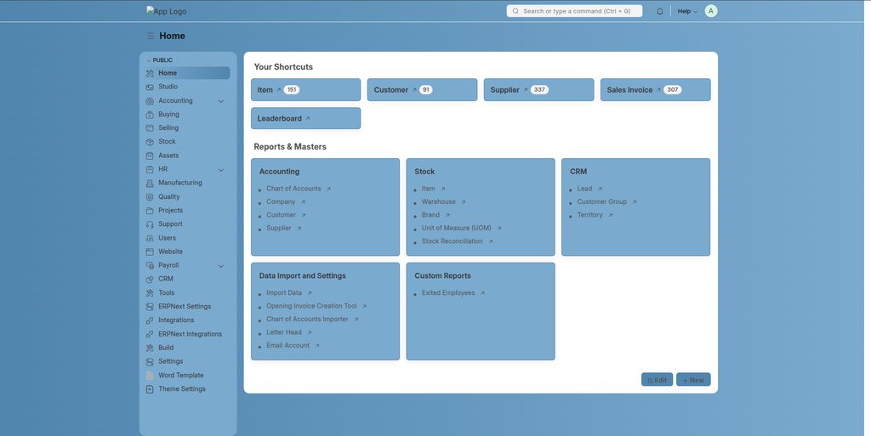The height and width of the screenshot is (436, 871).
Task: Click the HR sidebar icon
Action: point(150,170)
